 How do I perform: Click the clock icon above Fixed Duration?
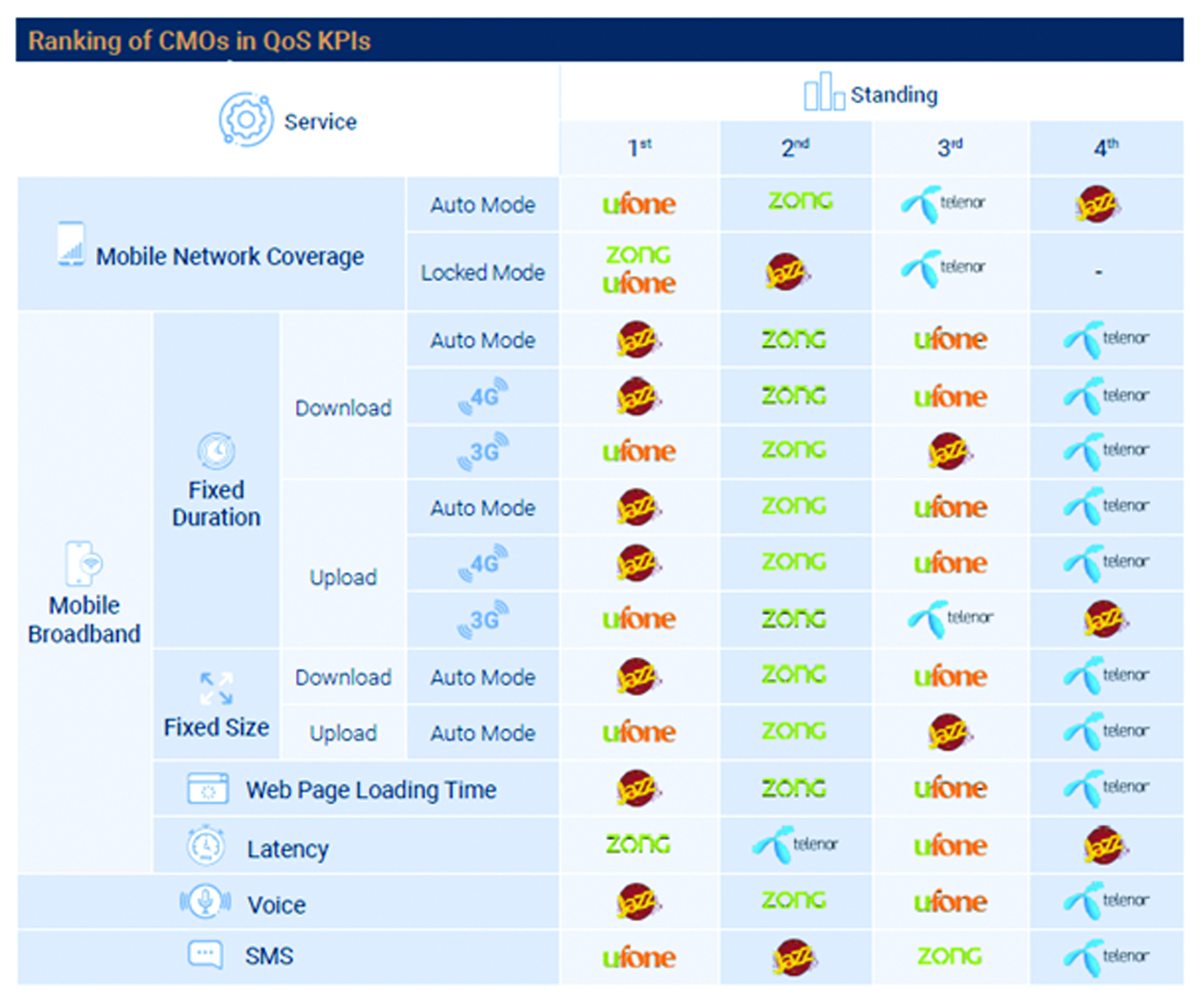click(216, 451)
